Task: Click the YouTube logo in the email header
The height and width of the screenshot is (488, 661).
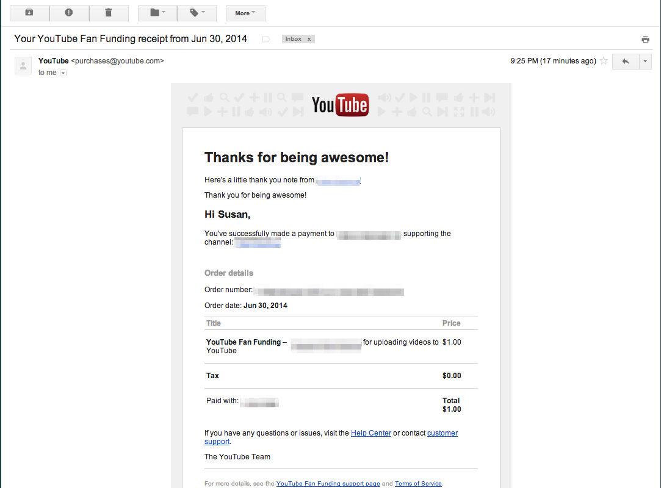Action: [340, 104]
